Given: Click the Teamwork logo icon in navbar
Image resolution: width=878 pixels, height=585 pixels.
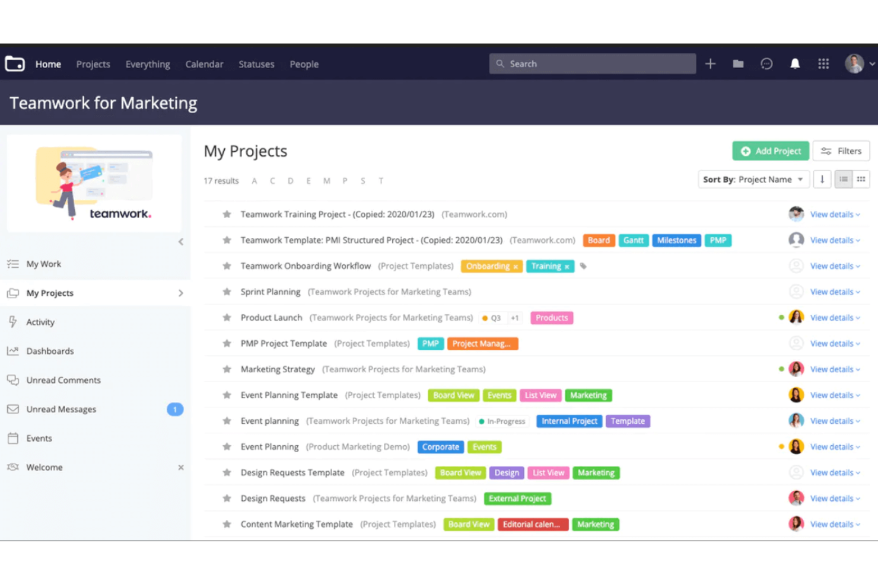Looking at the screenshot, I should 15,63.
